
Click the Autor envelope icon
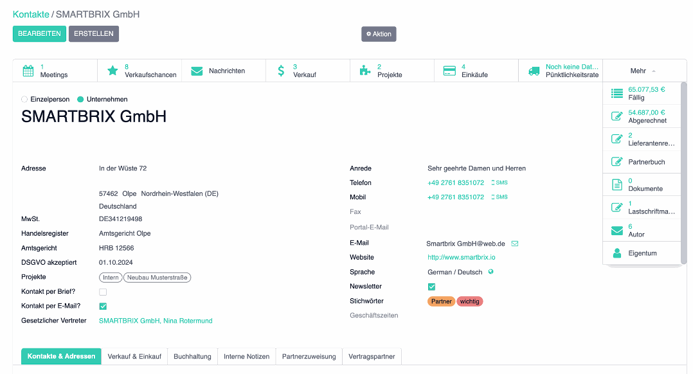click(x=617, y=231)
